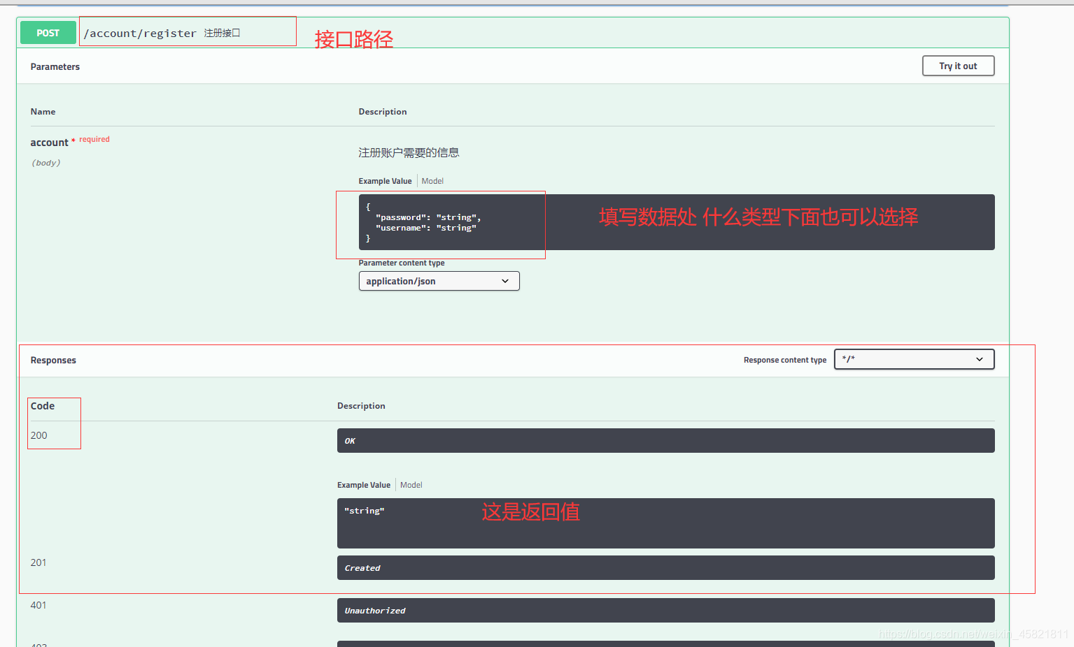Click the Response content type label

coord(785,361)
